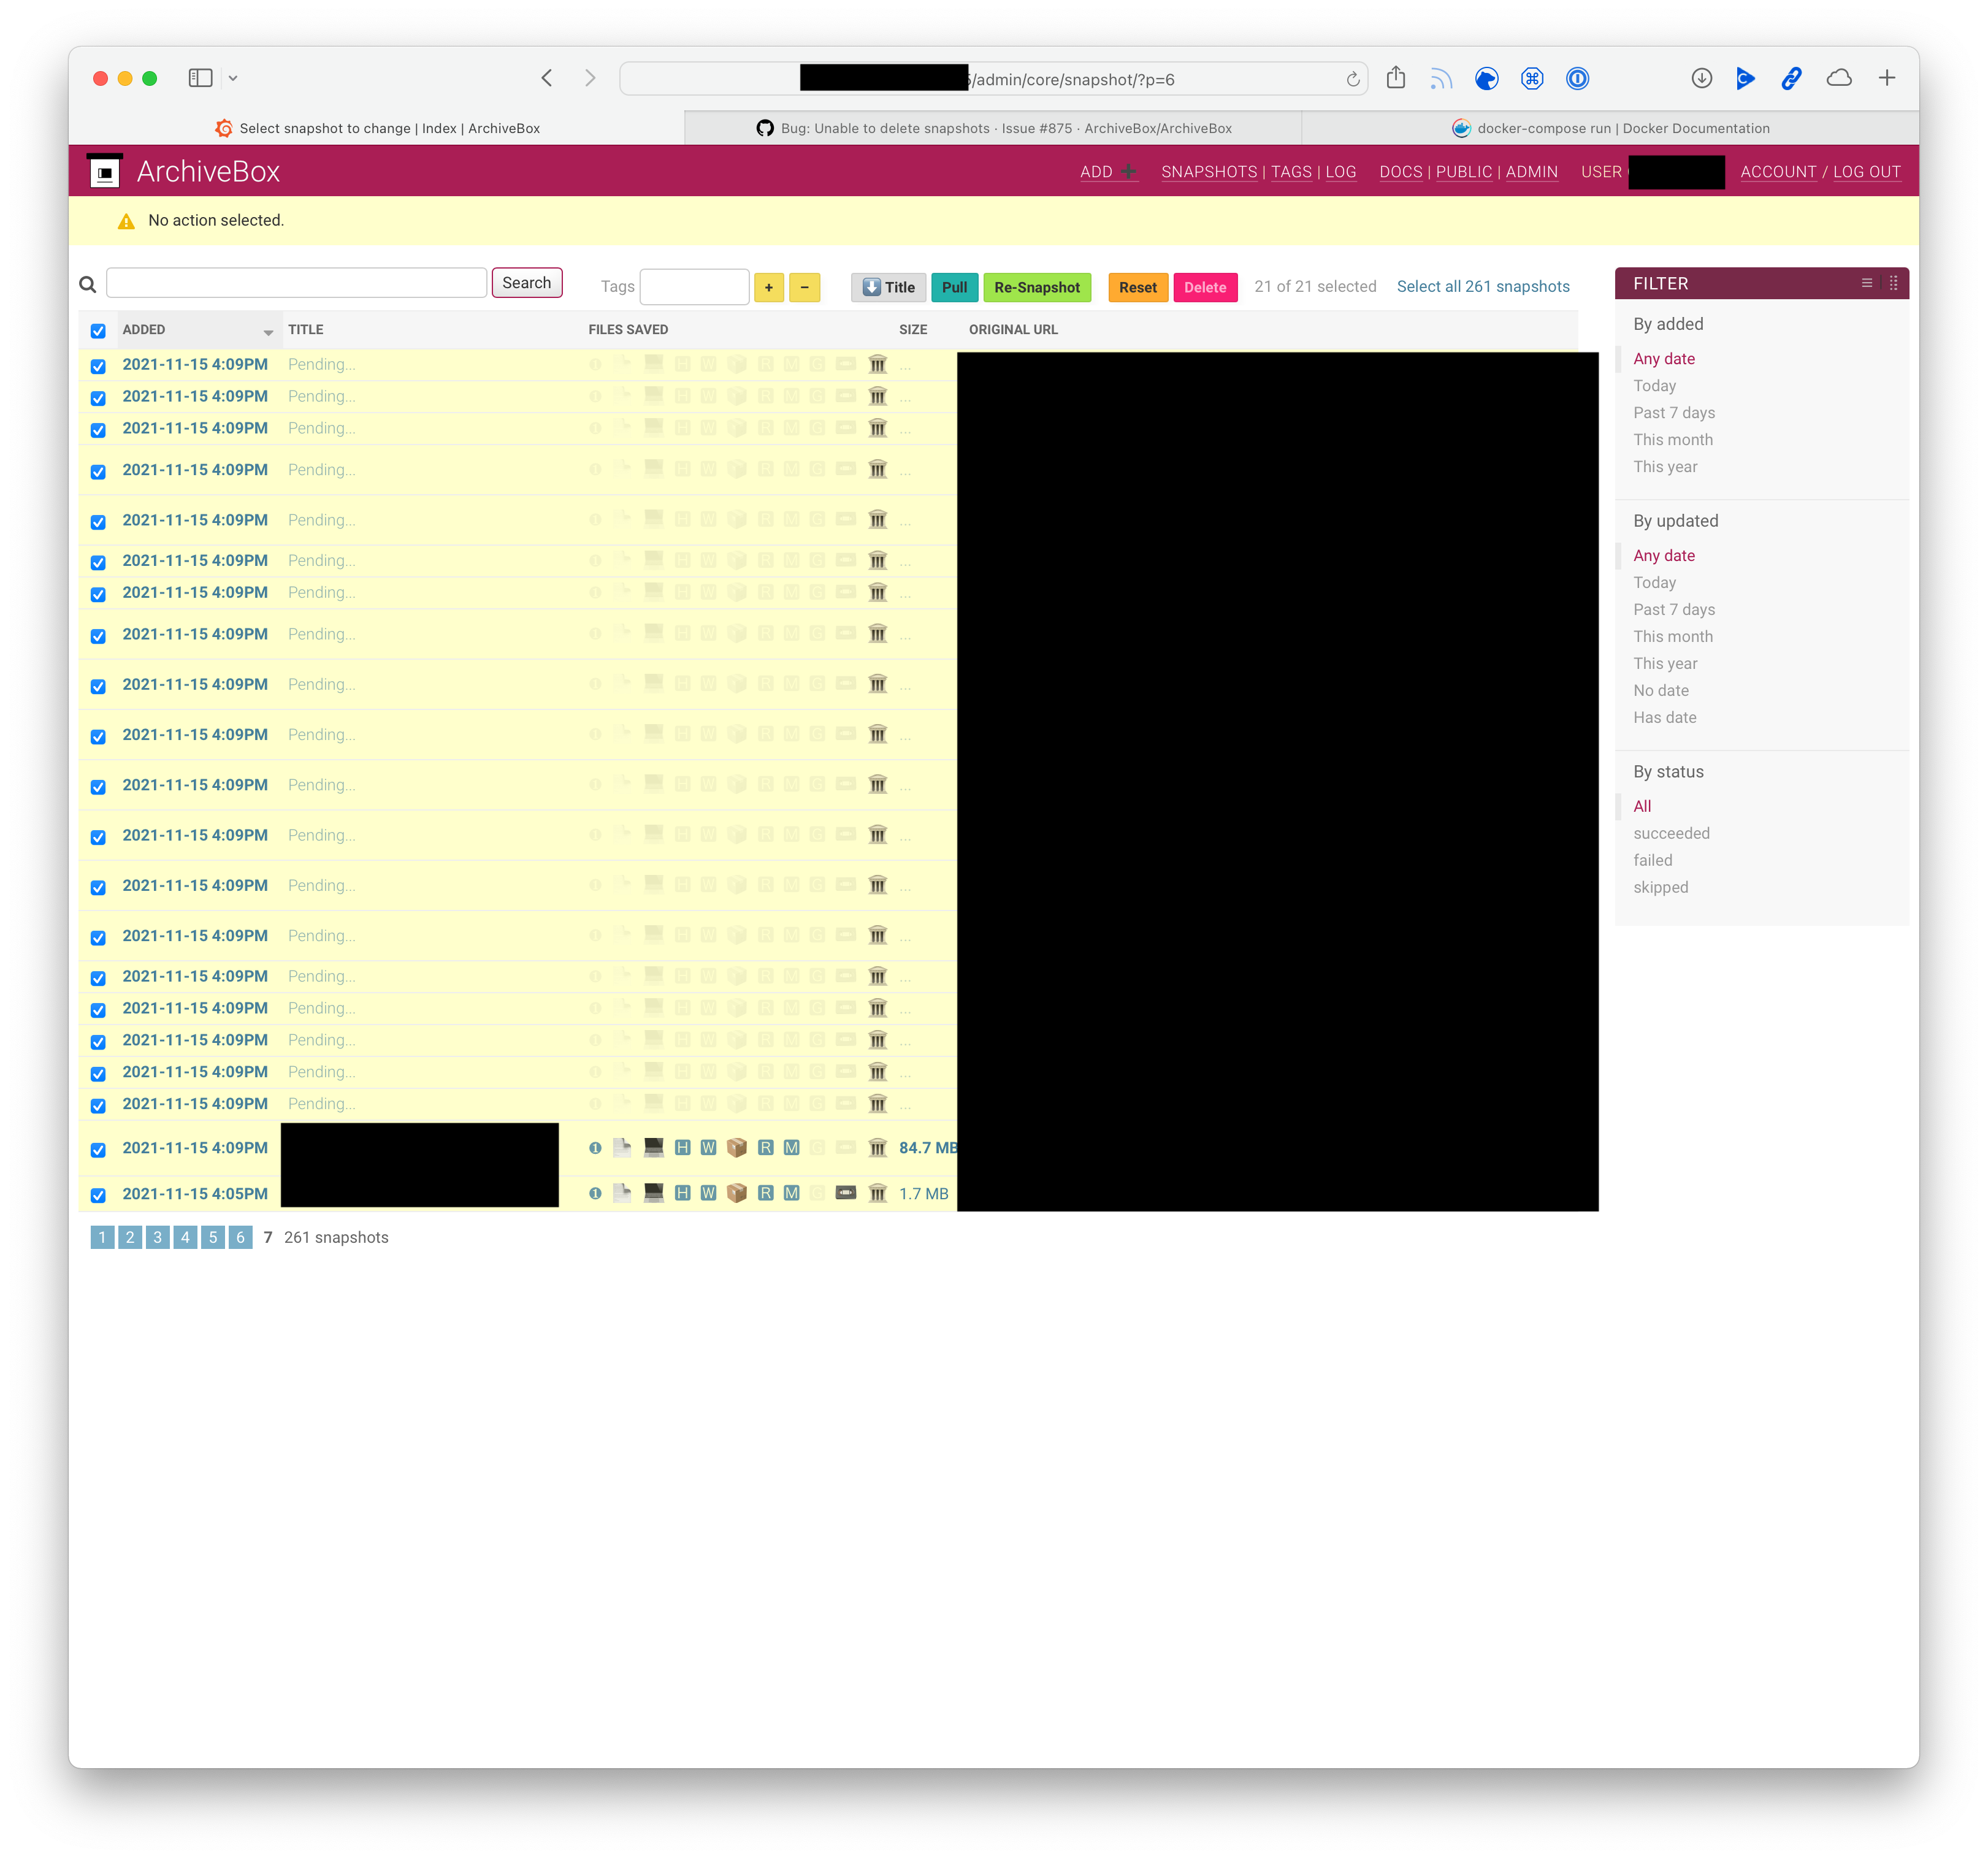Click the Select all 261 snapshots link
This screenshot has width=1988, height=1859.
click(x=1482, y=287)
